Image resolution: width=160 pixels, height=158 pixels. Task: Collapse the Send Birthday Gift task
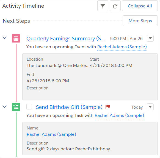click(x=5, y=107)
